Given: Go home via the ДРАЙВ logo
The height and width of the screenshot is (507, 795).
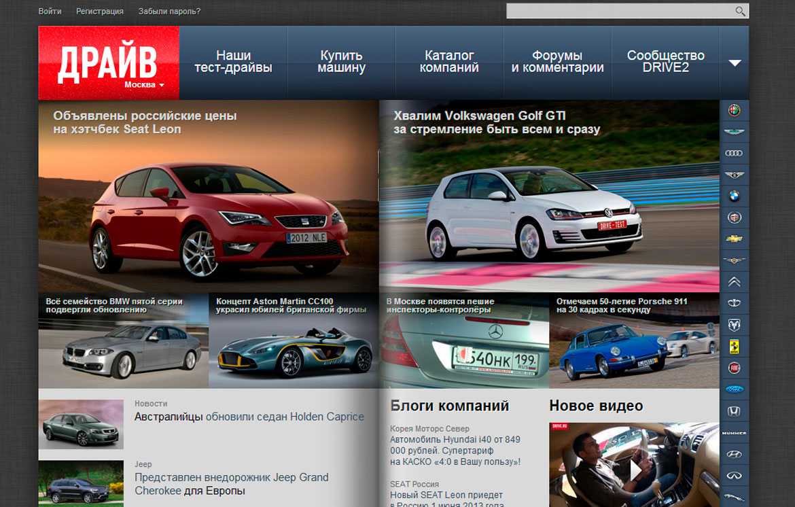Looking at the screenshot, I should [107, 61].
